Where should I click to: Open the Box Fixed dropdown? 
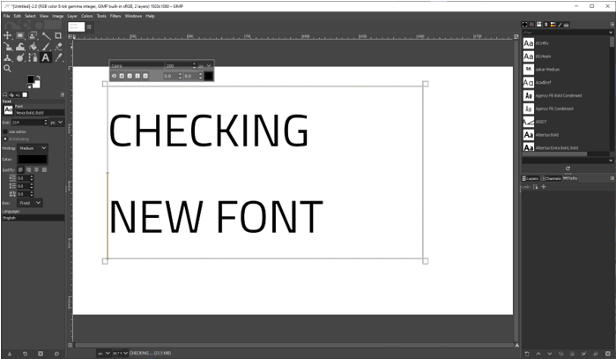pos(30,203)
